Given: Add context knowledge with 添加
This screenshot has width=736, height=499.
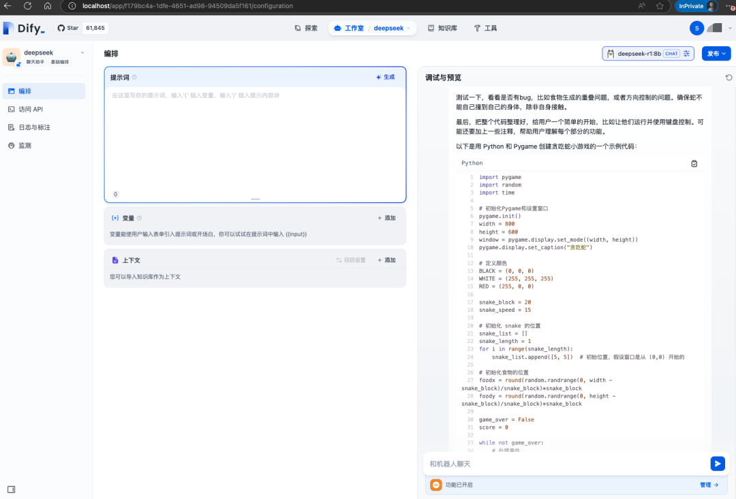Looking at the screenshot, I should (x=387, y=260).
